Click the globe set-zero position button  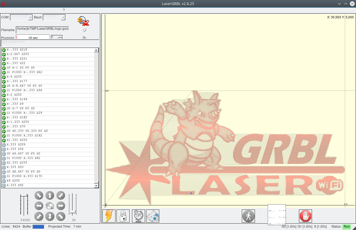tap(138, 216)
